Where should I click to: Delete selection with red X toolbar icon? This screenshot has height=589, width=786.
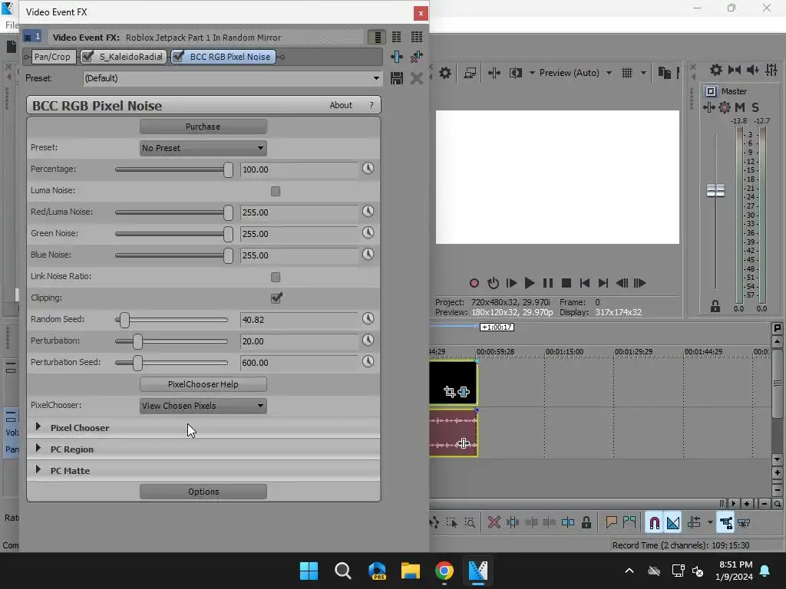494,523
